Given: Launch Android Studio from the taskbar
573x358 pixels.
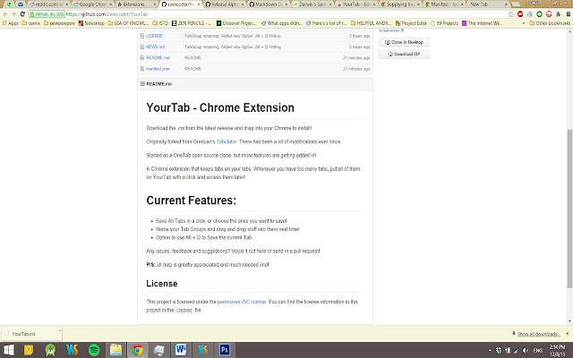Looking at the screenshot, I should tap(50, 350).
